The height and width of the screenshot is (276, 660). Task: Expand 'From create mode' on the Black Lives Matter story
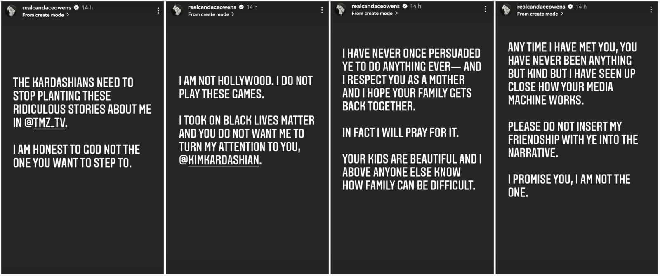tap(211, 14)
